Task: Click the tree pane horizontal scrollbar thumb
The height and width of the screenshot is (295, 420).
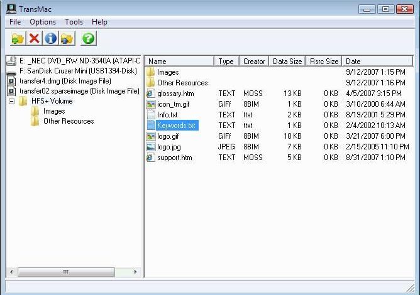Action: [66, 272]
